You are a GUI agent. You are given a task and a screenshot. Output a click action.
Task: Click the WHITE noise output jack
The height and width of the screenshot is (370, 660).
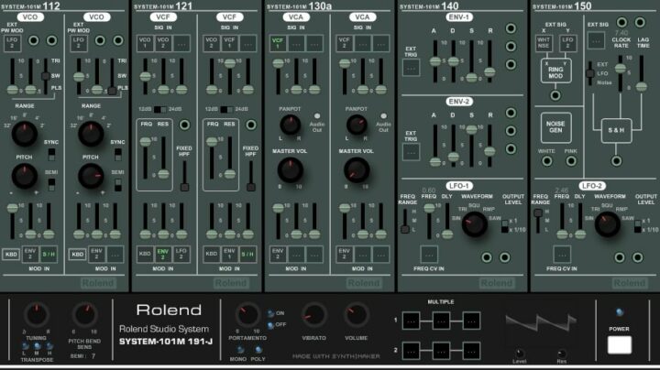point(545,162)
